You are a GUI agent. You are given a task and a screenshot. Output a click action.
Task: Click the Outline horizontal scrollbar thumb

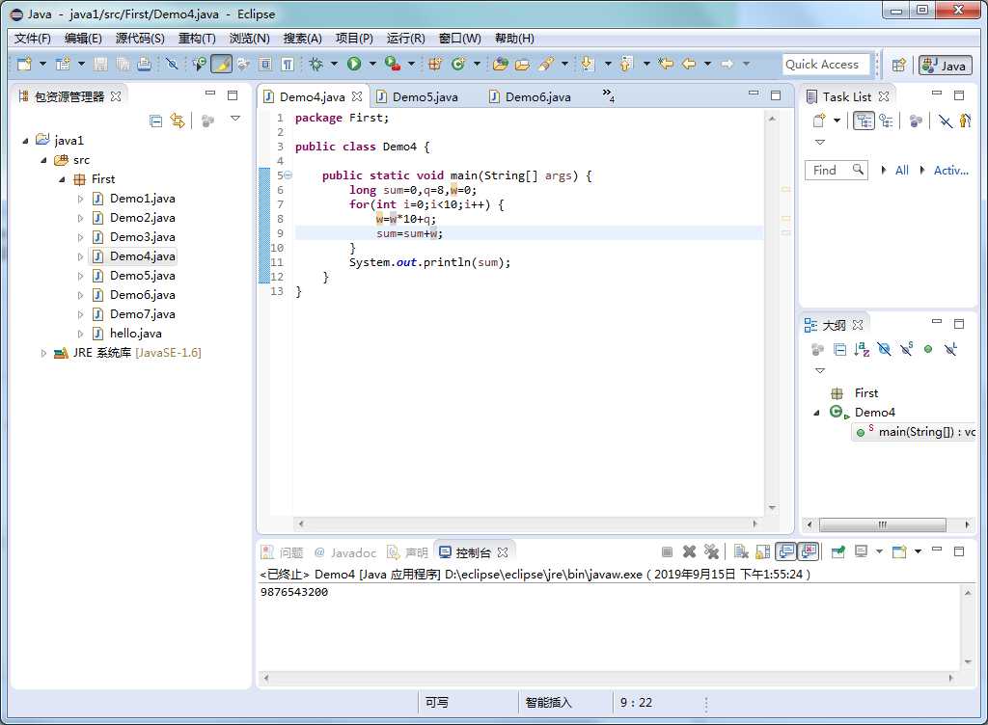882,524
